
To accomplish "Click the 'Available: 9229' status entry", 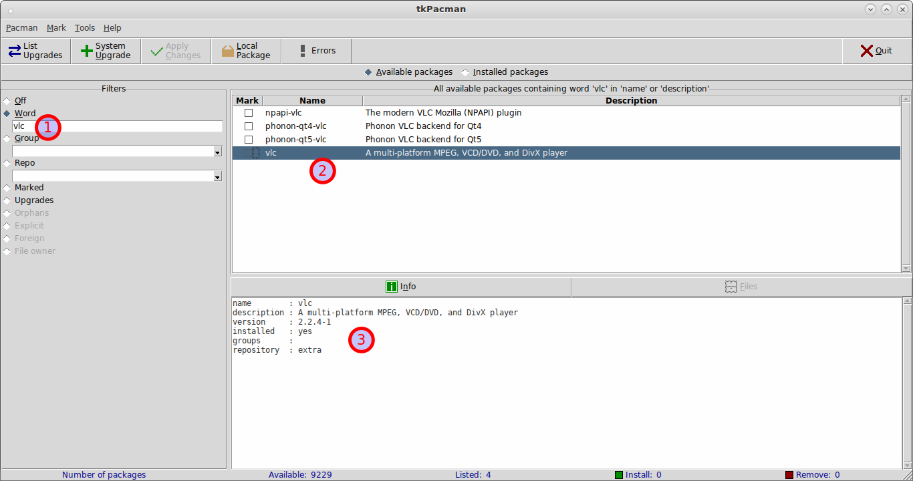I will [300, 475].
